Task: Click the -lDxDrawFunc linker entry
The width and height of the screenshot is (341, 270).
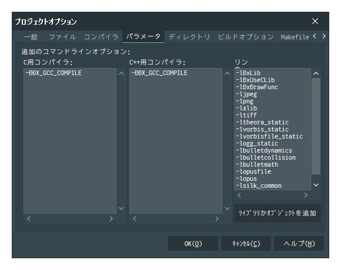Action: point(257,87)
